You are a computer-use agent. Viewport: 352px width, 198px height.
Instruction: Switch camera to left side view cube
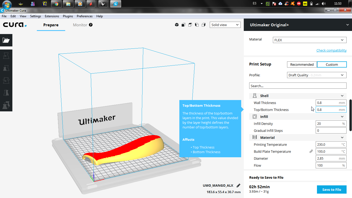[197, 25]
